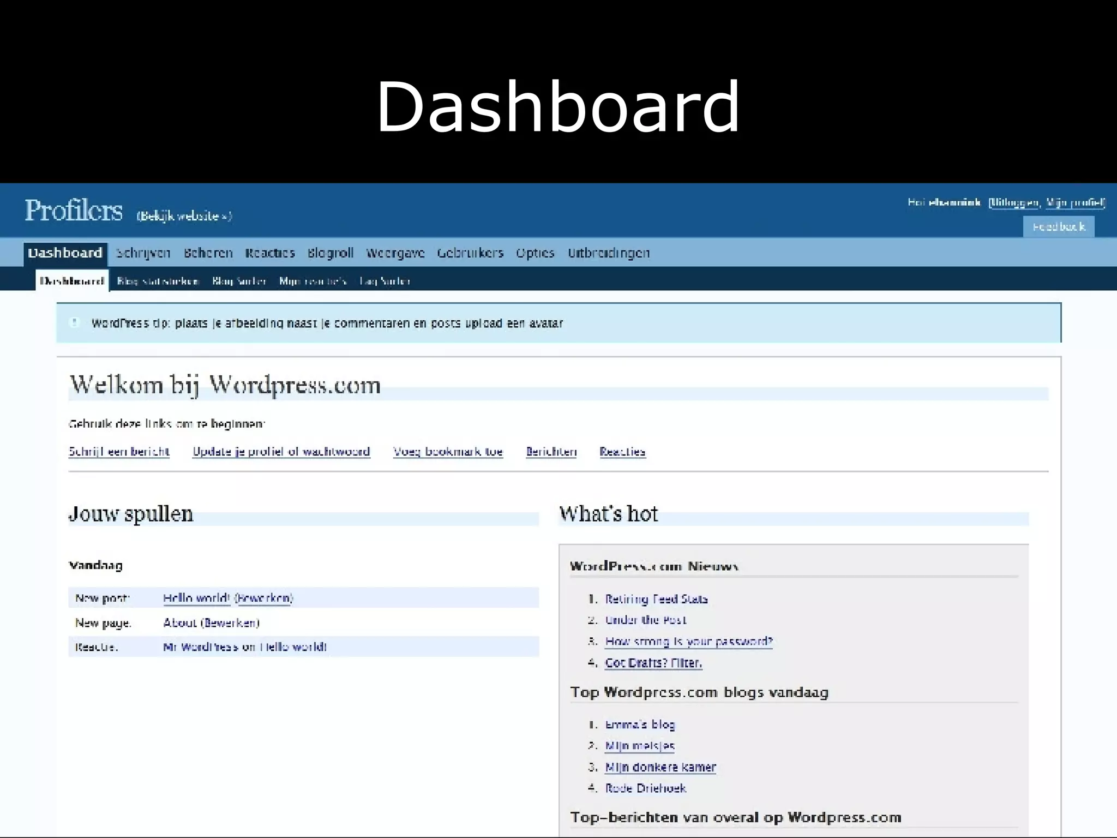Open the About page link
This screenshot has width=1117, height=838.
click(x=179, y=622)
